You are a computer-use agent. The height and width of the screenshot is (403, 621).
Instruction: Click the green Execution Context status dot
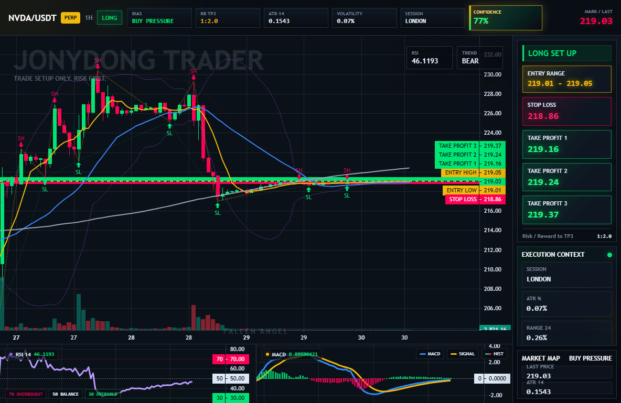coord(609,255)
